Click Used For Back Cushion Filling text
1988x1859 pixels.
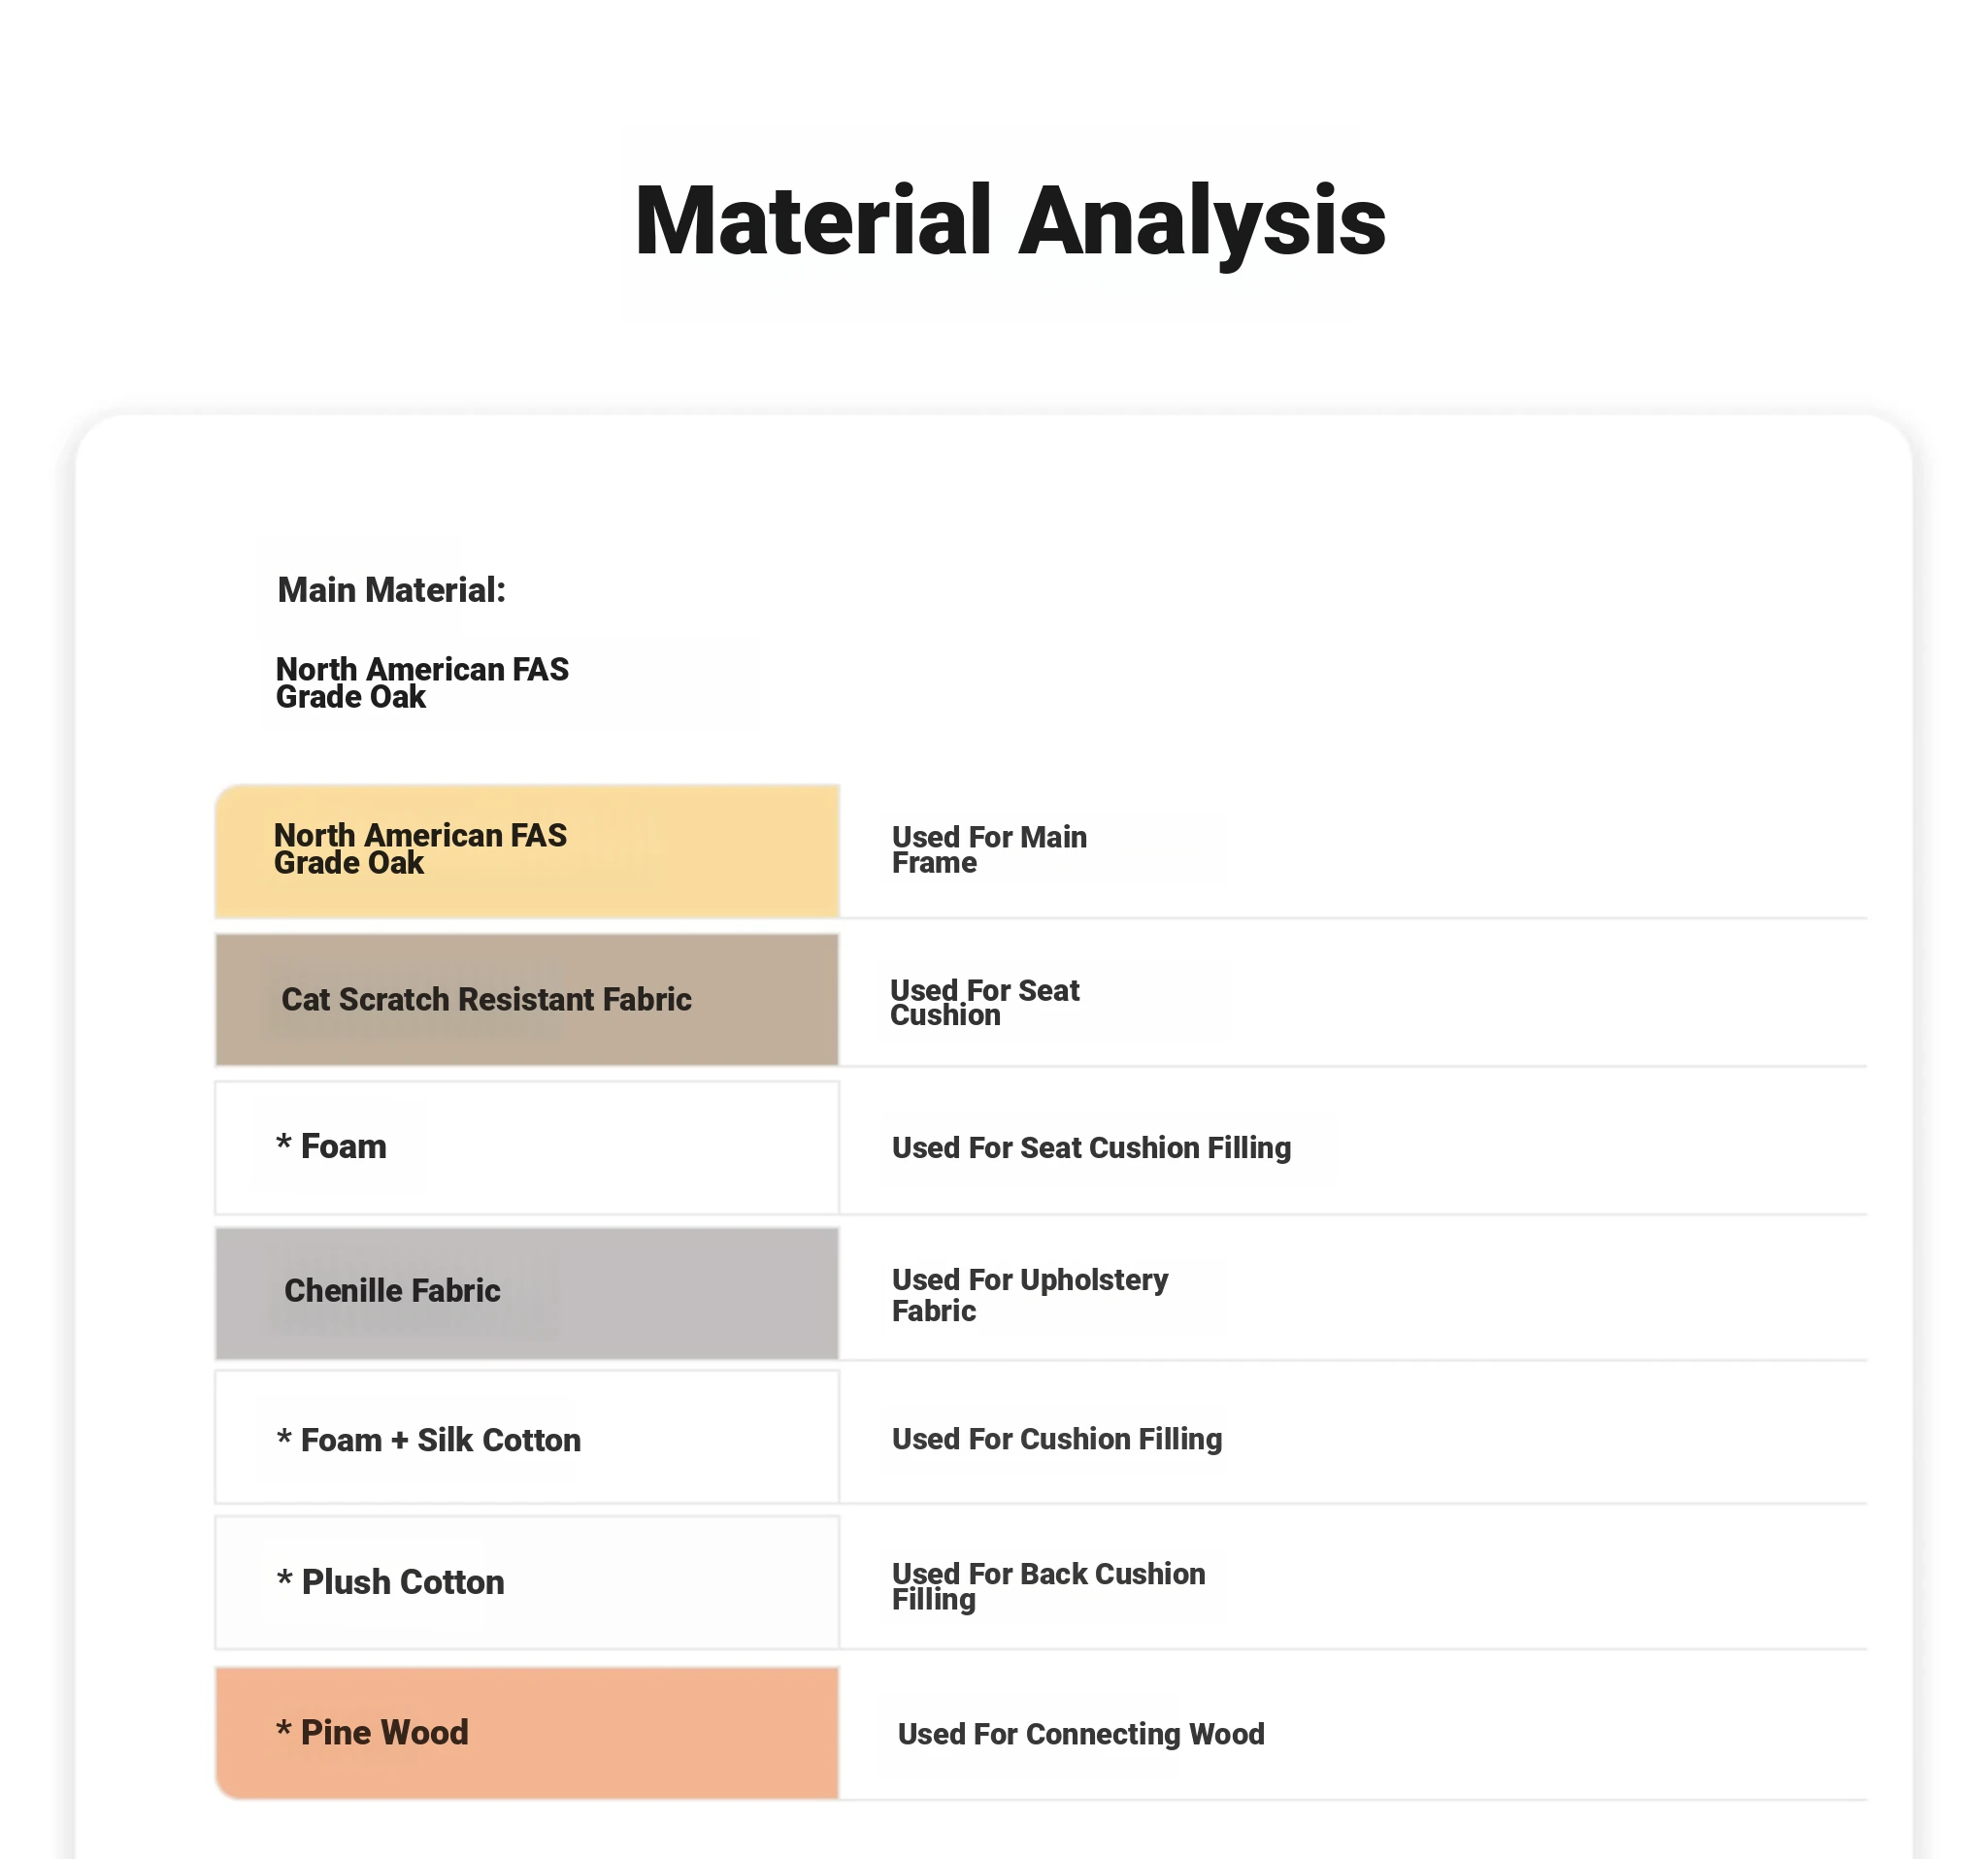pos(1047,1586)
